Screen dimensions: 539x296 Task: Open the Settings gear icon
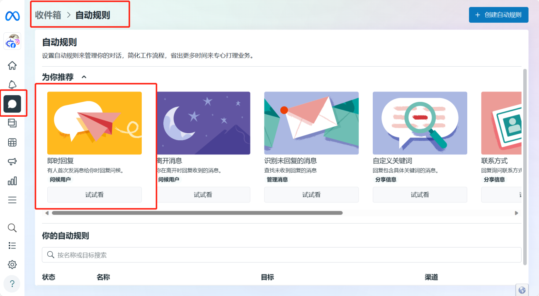tap(12, 264)
